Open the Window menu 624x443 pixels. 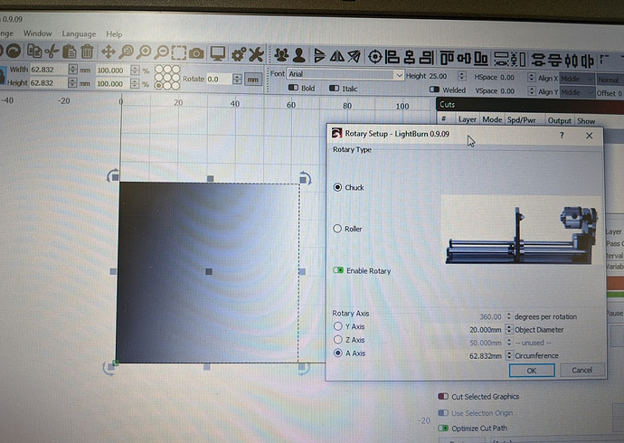point(38,33)
